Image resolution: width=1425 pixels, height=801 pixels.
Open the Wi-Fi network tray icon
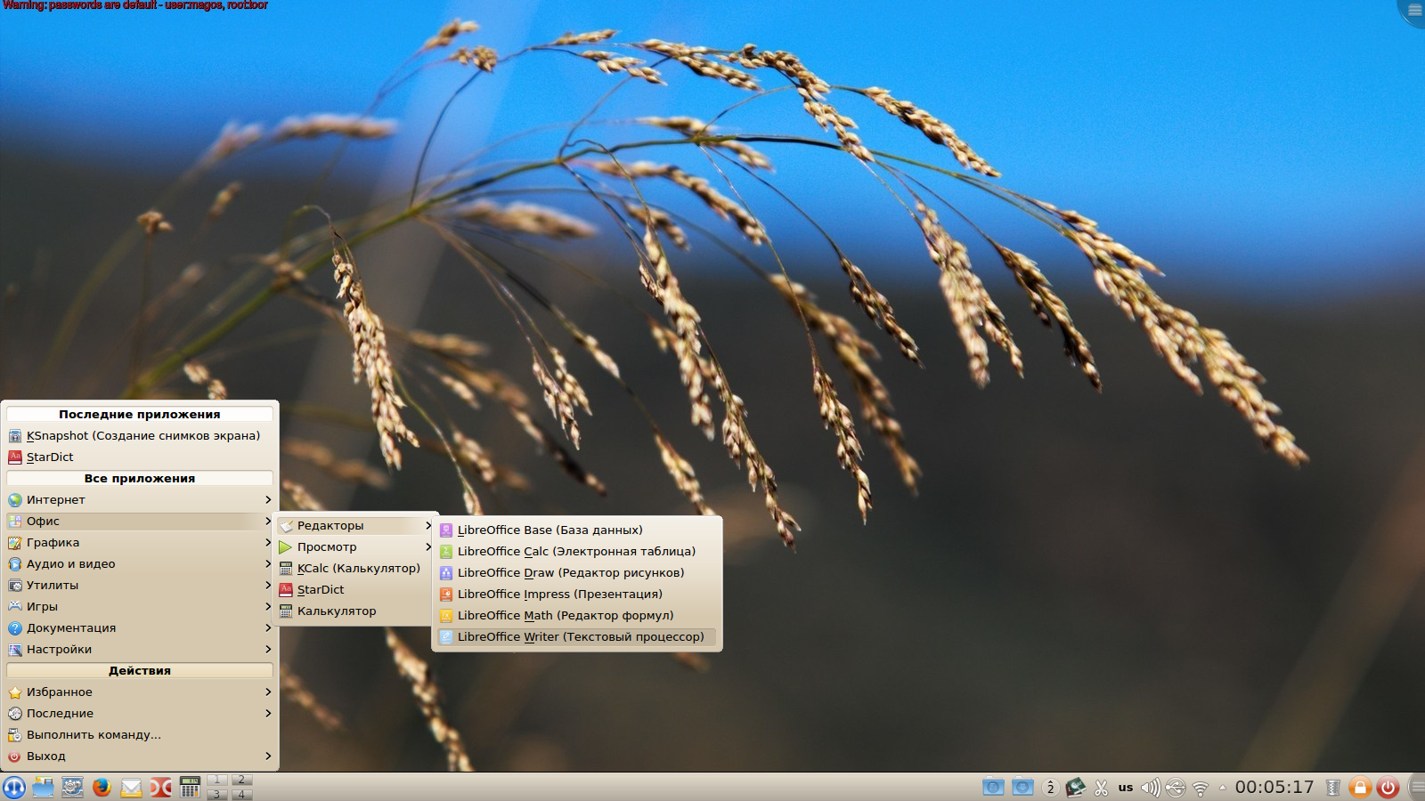1201,789
